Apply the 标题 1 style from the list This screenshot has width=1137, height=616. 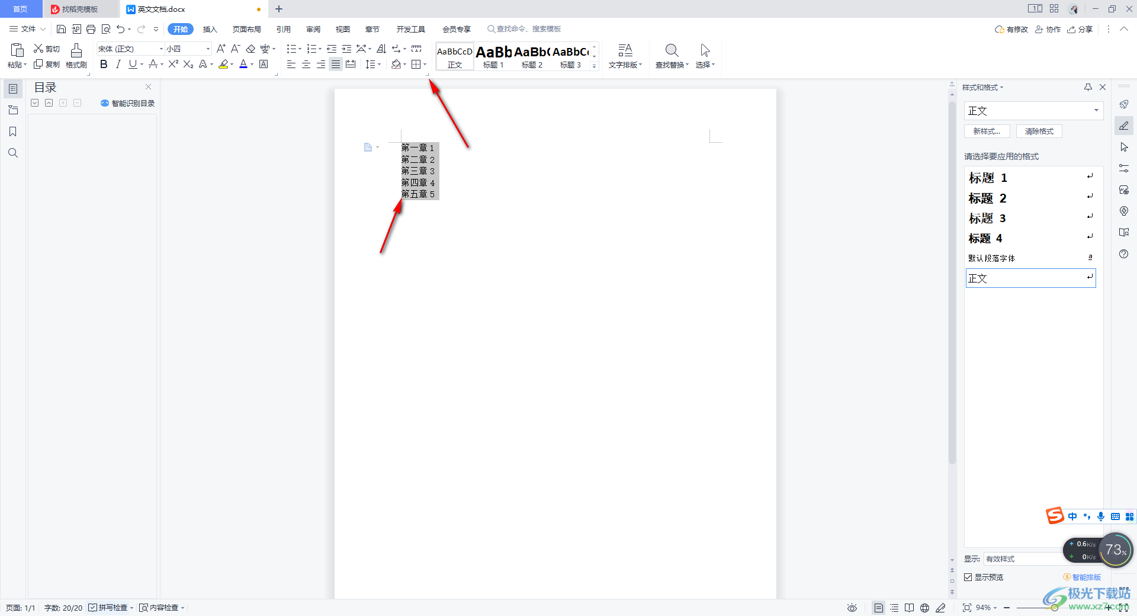[x=1030, y=178]
